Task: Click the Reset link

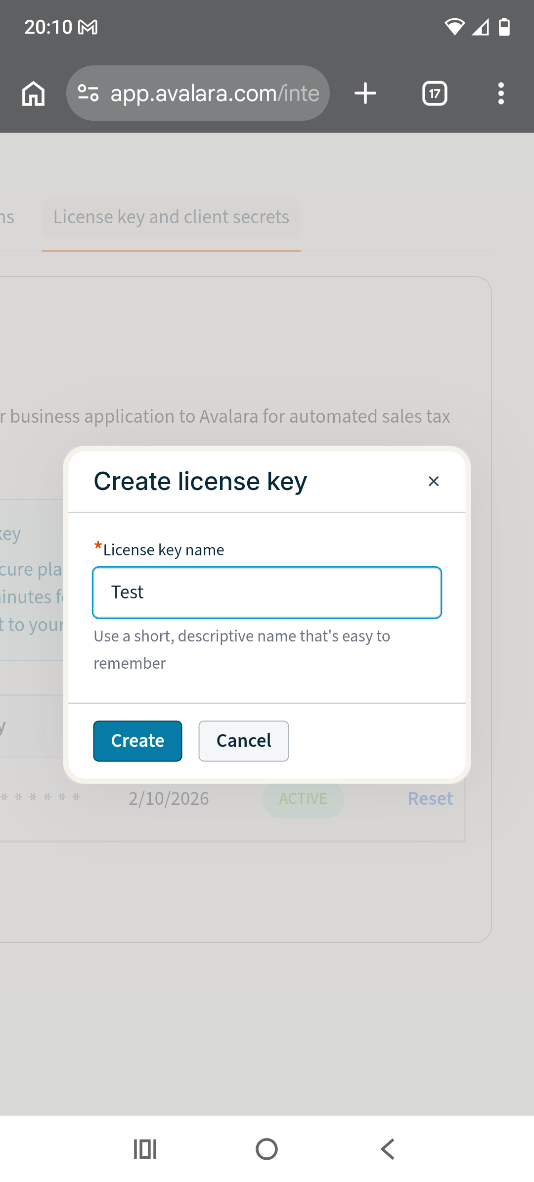Action: [x=430, y=798]
